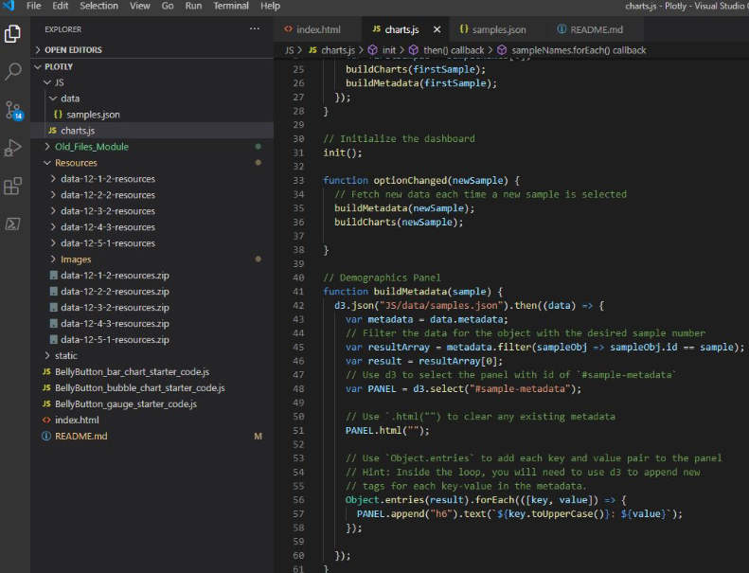Open the Edit menu
749x573 pixels.
(x=61, y=6)
